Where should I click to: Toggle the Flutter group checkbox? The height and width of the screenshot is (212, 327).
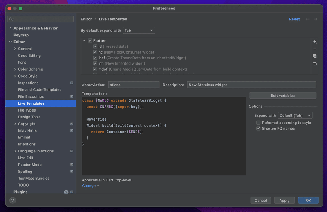pos(90,41)
